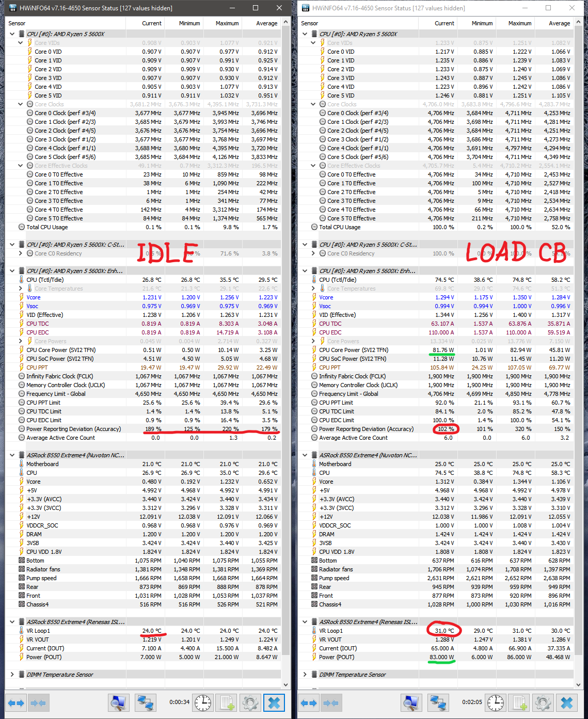Expand DIMM Temperature Sensor group in left window

point(12,675)
